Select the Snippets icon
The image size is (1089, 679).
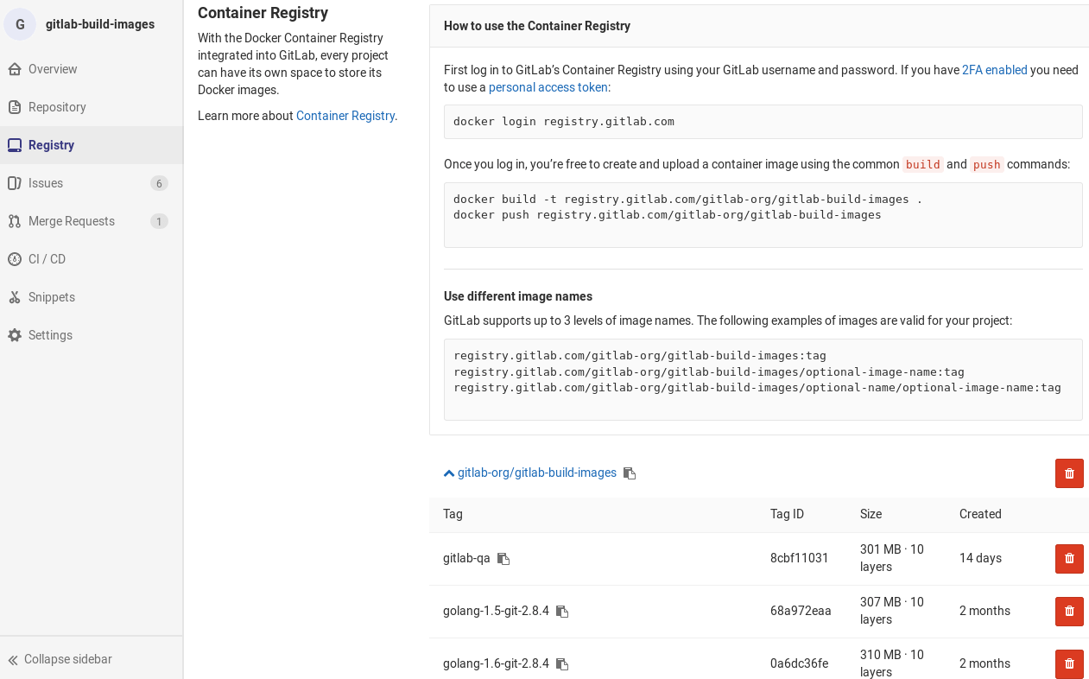click(x=14, y=296)
